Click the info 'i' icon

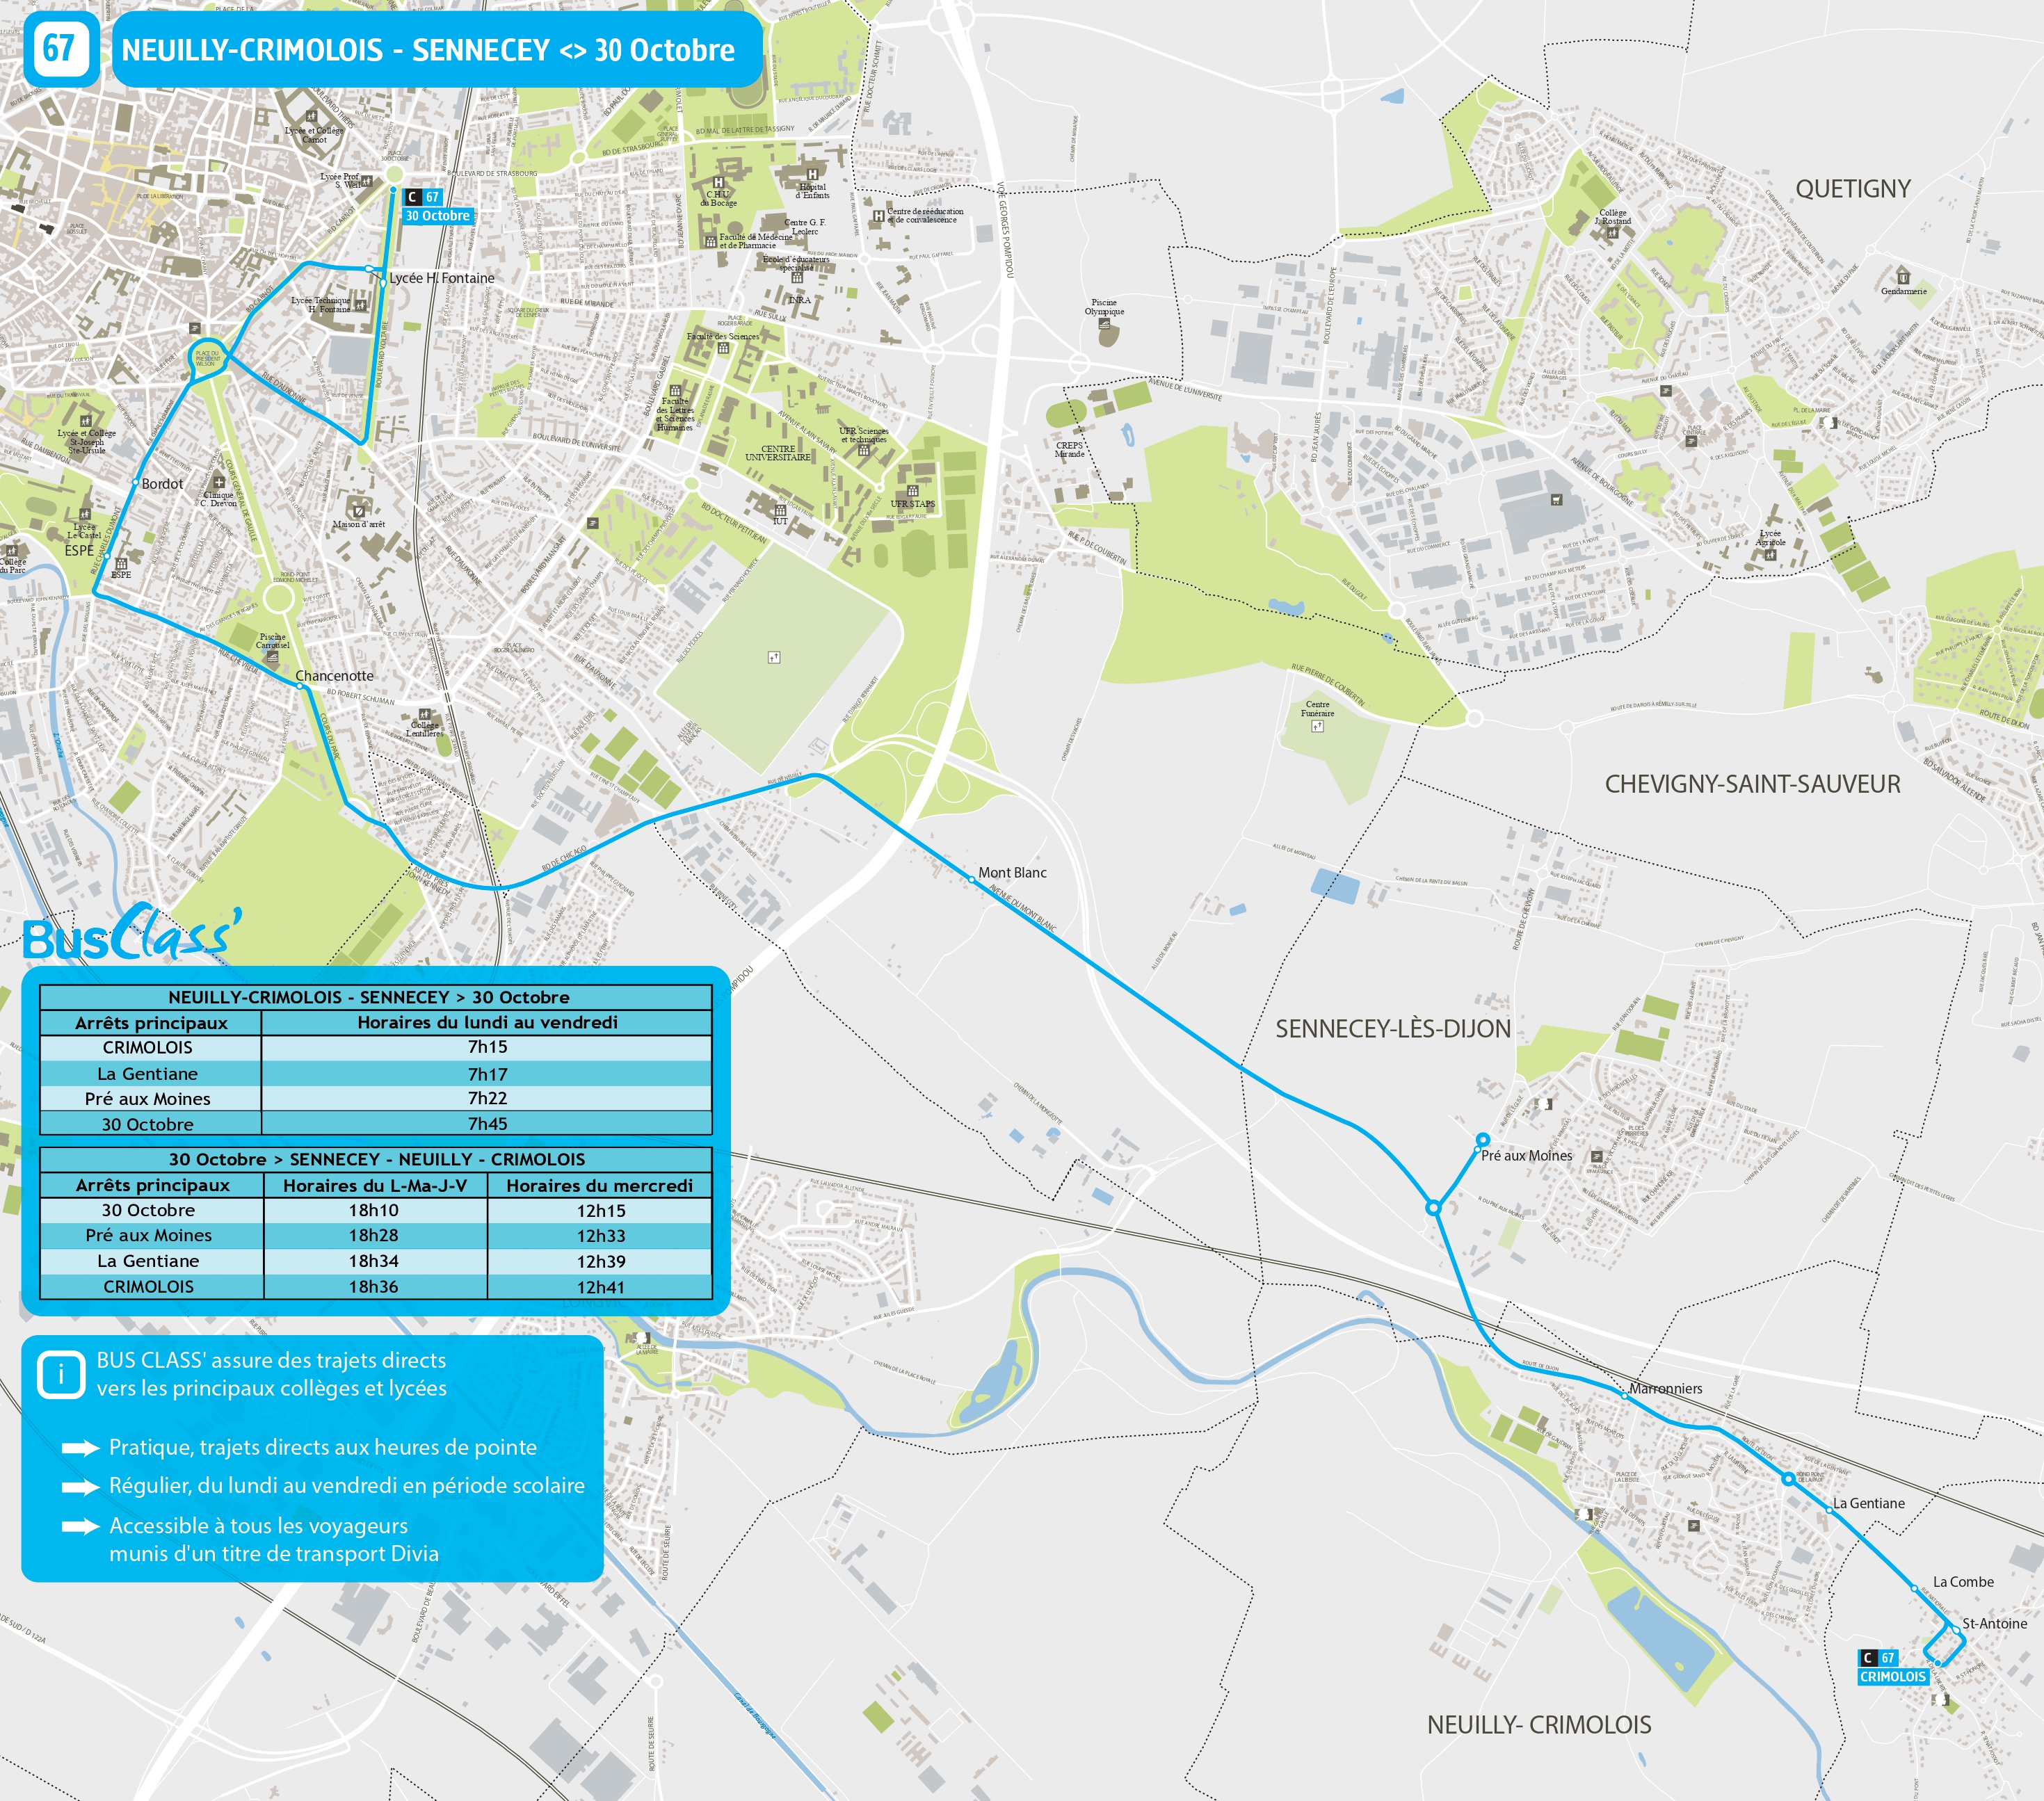(61, 1374)
